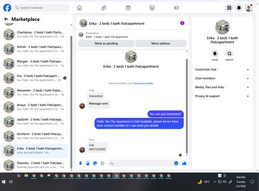Expand Chat members section
259x191 pixels.
[222, 78]
